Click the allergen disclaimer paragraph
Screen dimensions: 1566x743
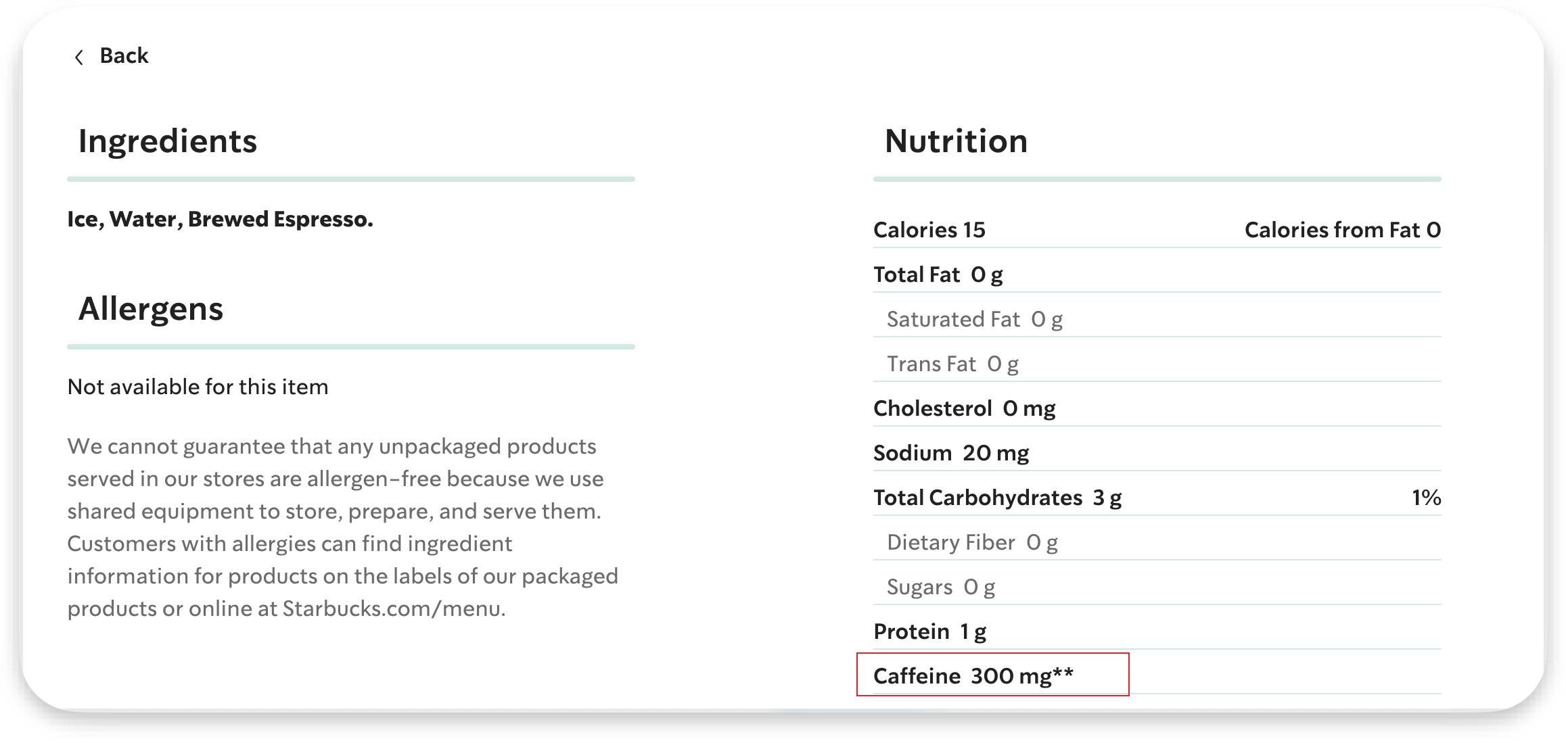tap(342, 527)
